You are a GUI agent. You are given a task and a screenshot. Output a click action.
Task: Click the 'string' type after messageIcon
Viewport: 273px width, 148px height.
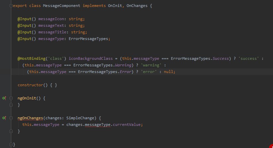click(76, 19)
